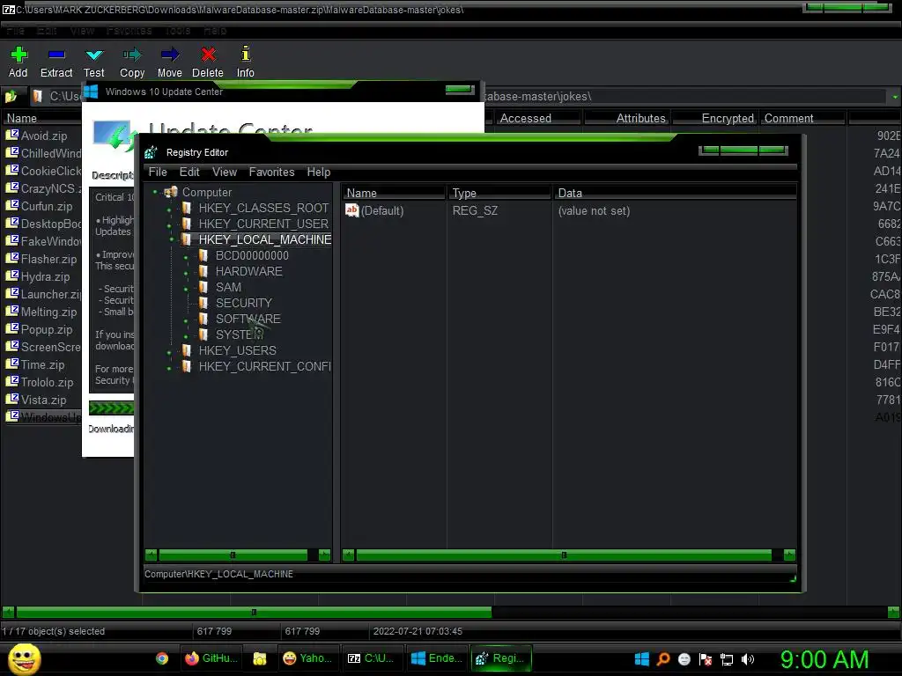Click the Type column header in Registry Editor

pyautogui.click(x=499, y=193)
